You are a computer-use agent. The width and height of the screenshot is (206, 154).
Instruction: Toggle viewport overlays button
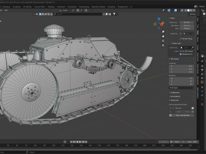pos(176,10)
